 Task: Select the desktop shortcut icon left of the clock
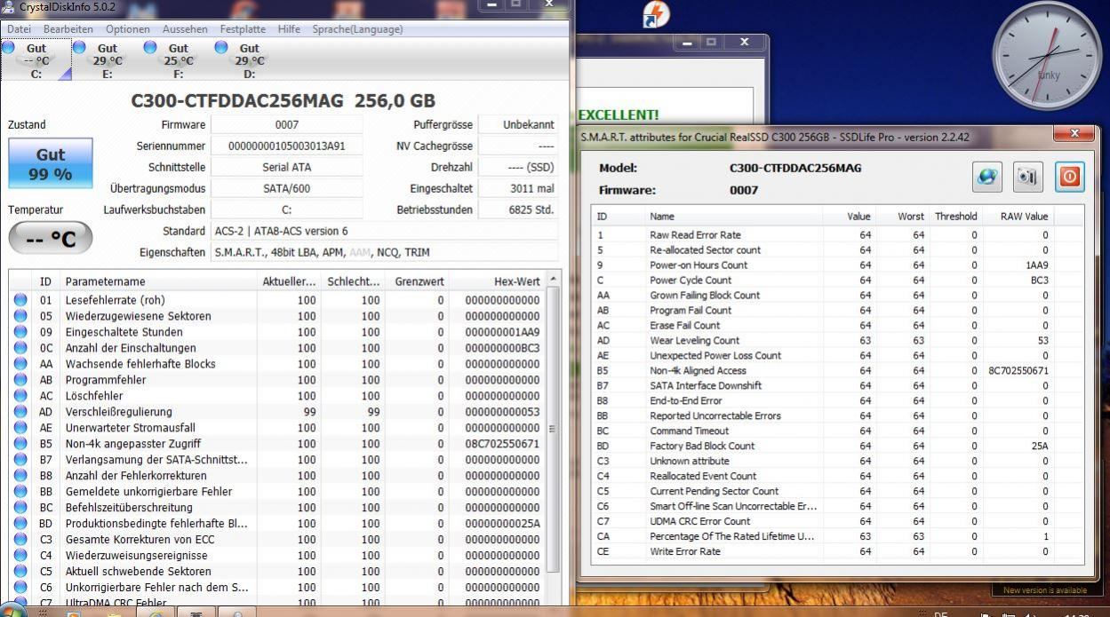(656, 15)
